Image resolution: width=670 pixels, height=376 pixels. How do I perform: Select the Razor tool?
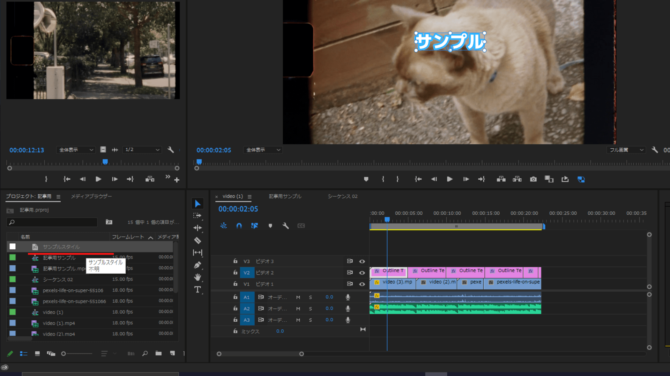point(198,240)
